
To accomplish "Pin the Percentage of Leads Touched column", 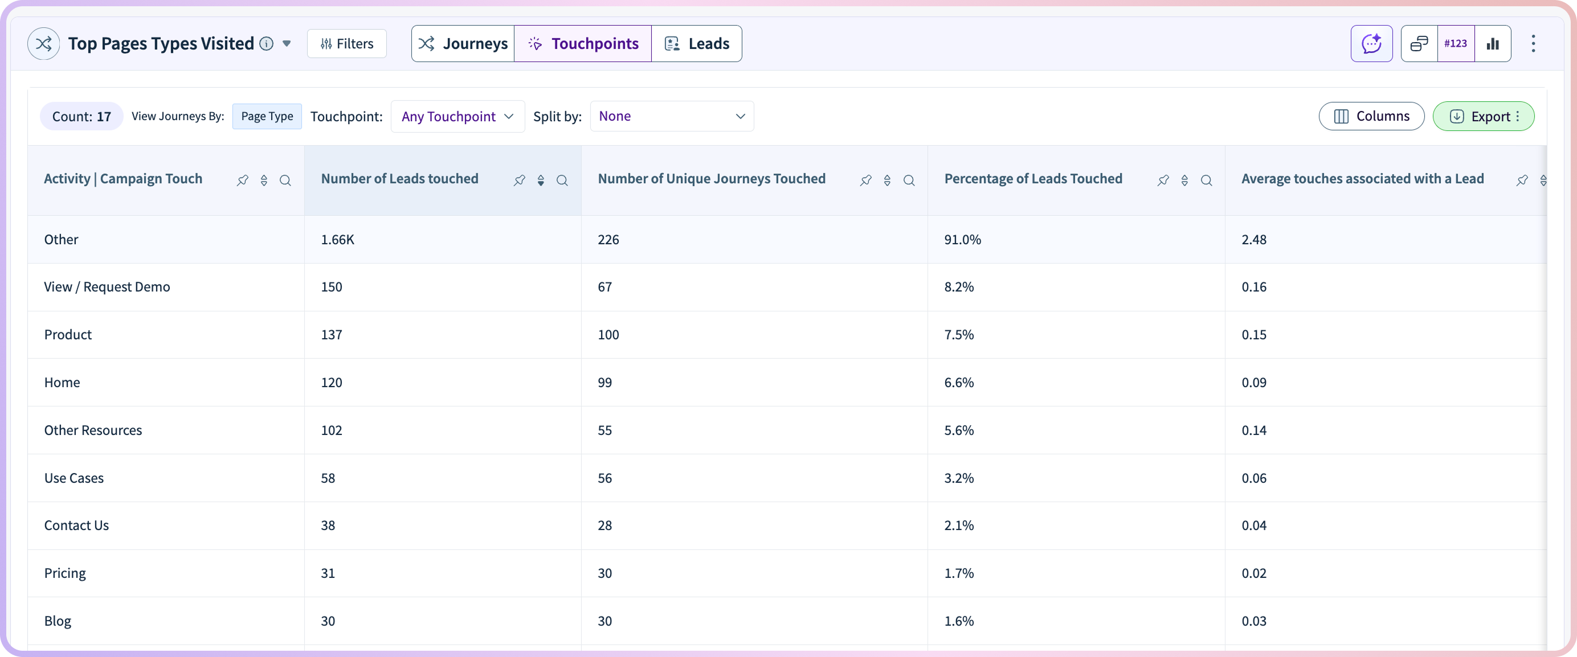I will tap(1163, 180).
